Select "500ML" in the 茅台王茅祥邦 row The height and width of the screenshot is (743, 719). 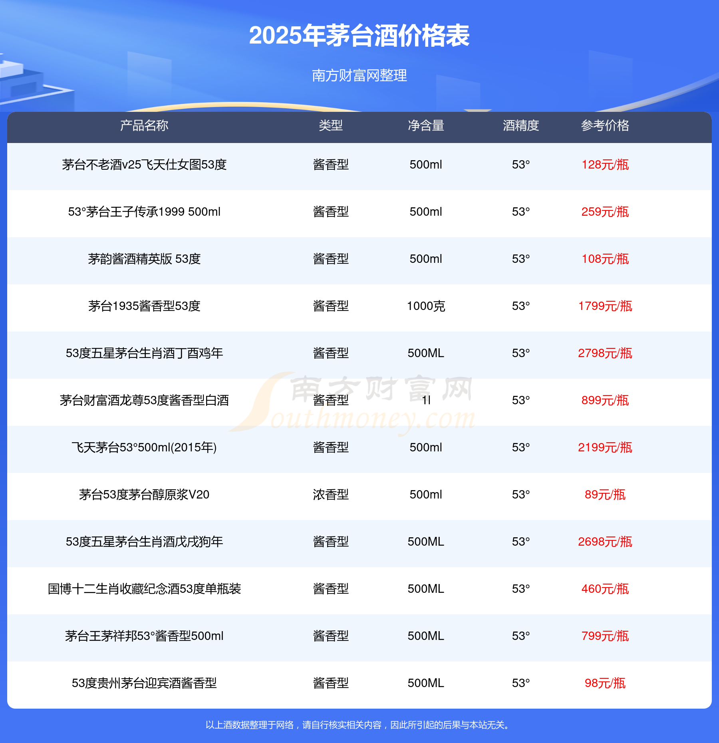click(426, 636)
